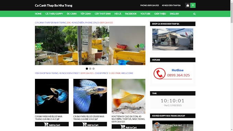
Task: Go to previous slide arrow
Action: click(38, 46)
